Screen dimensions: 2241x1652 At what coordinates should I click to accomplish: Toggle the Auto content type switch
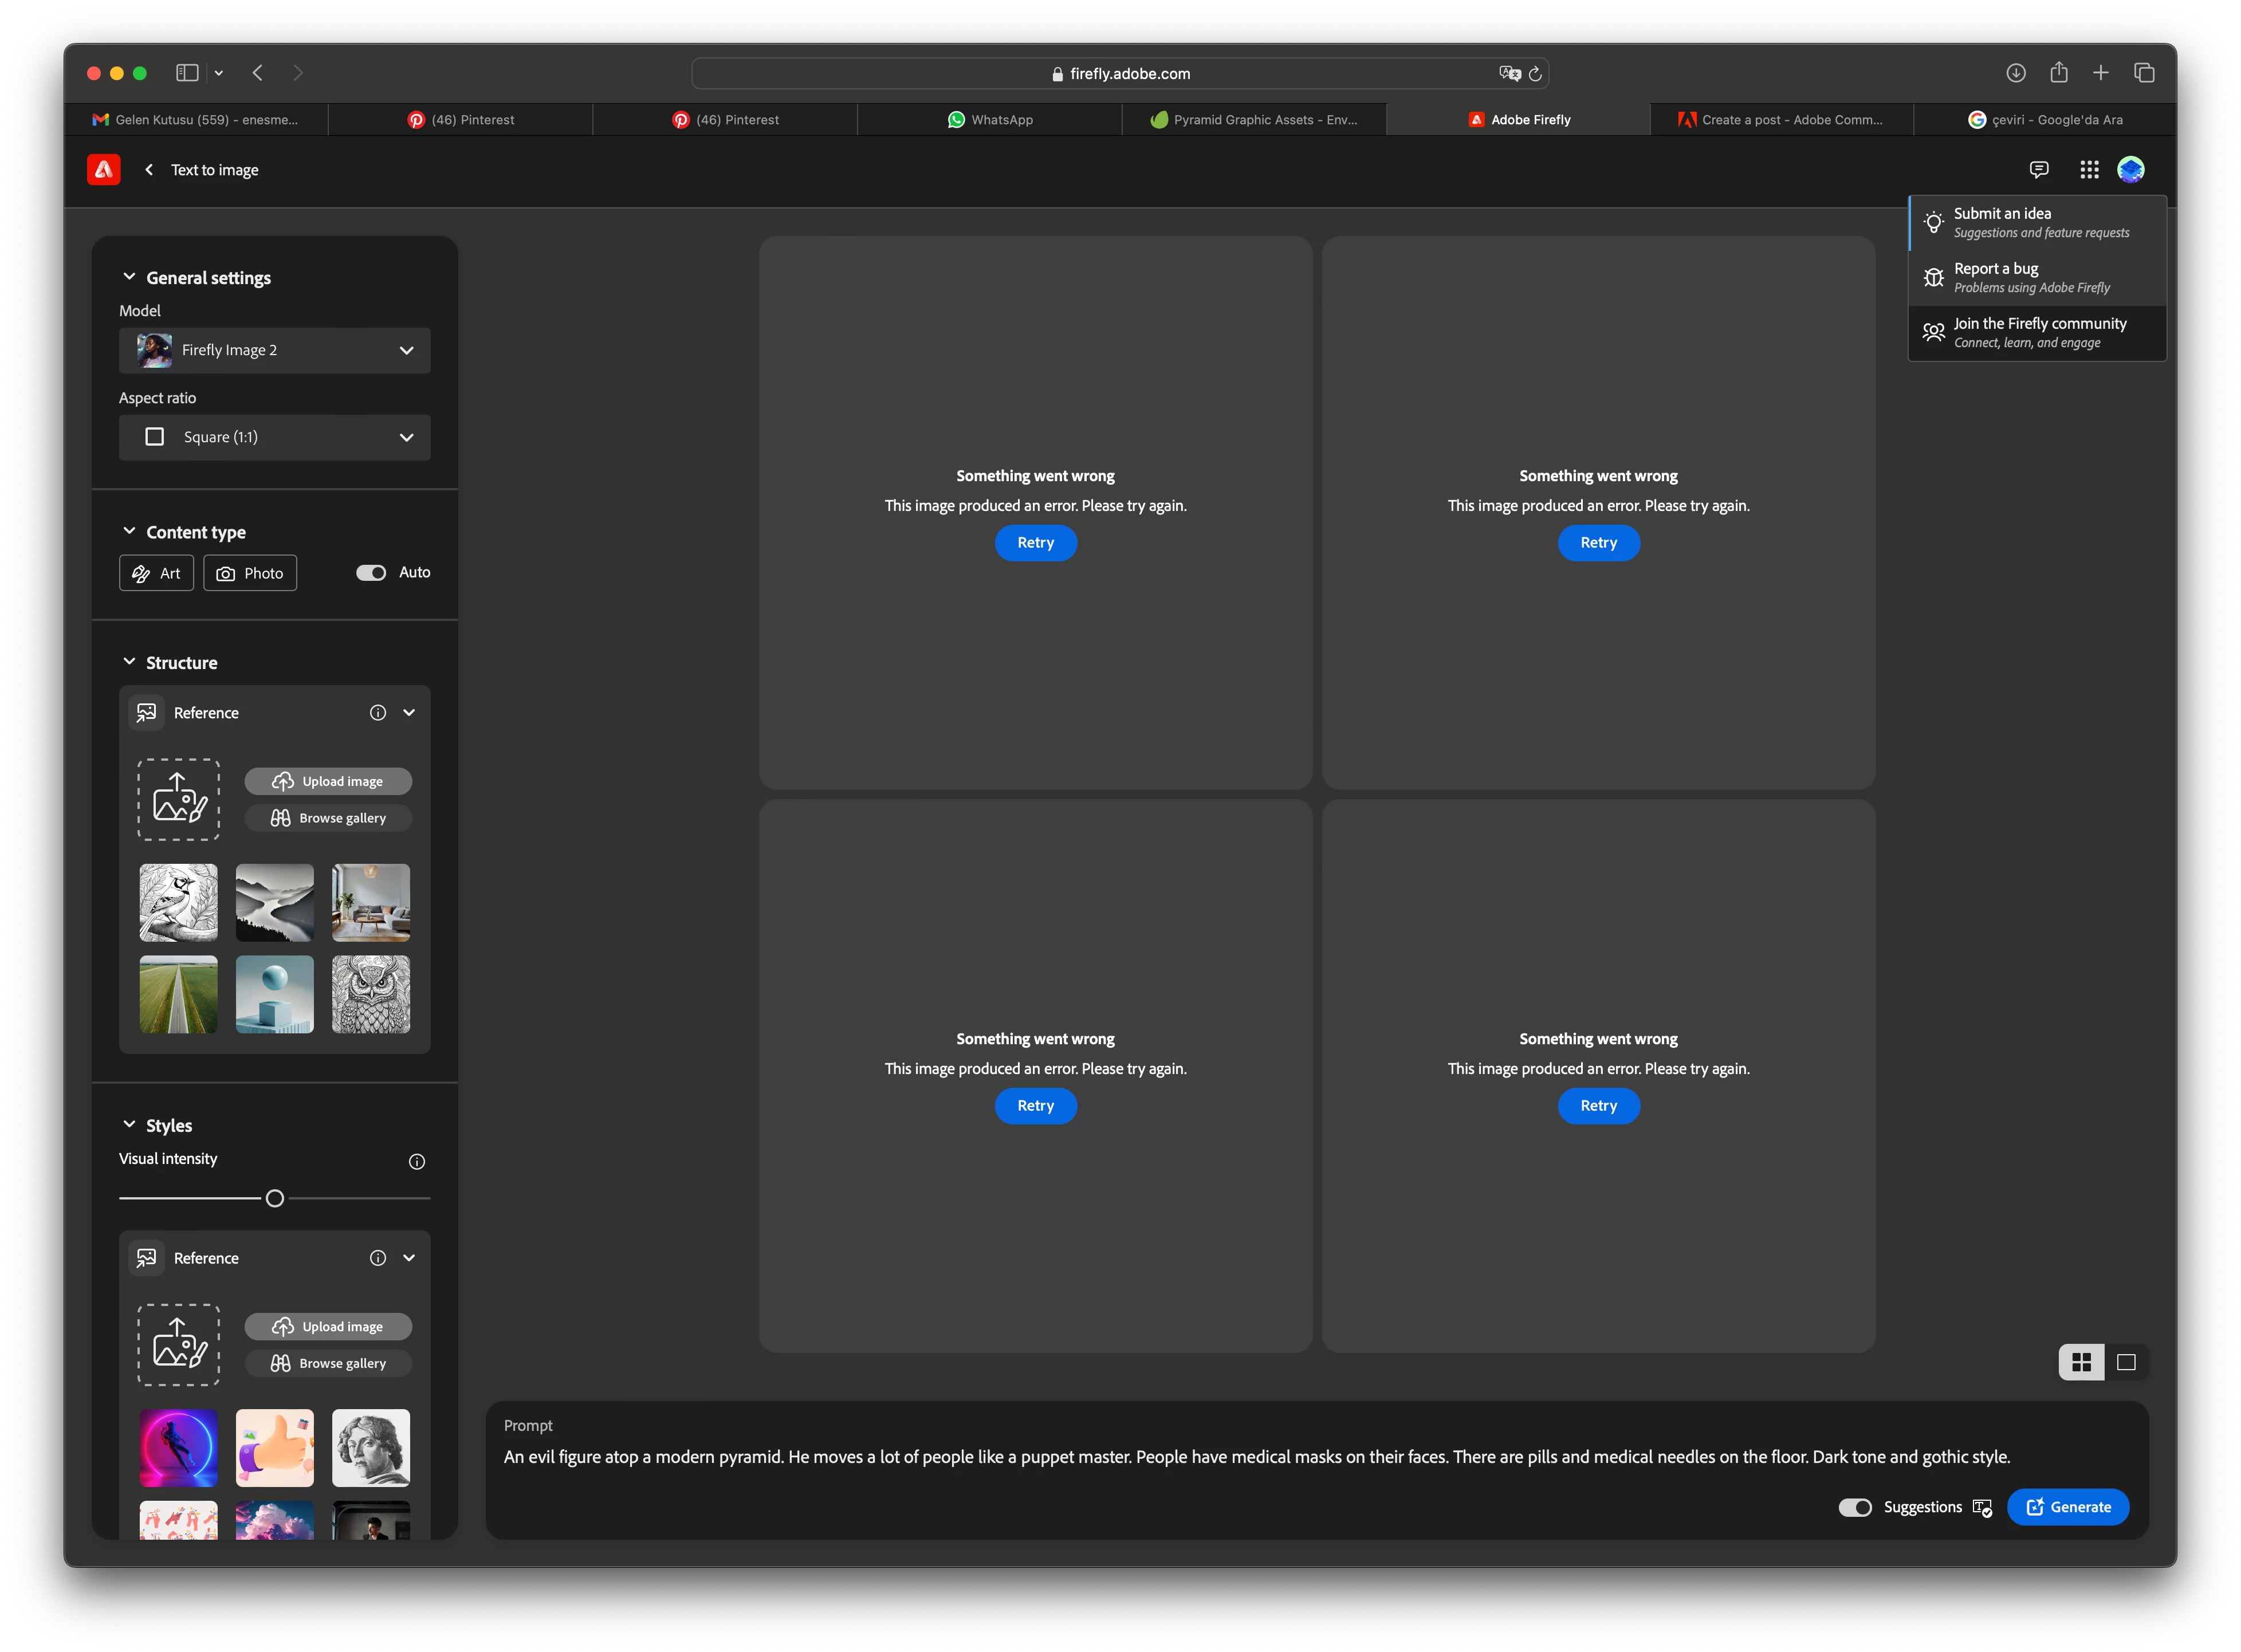[x=371, y=573]
